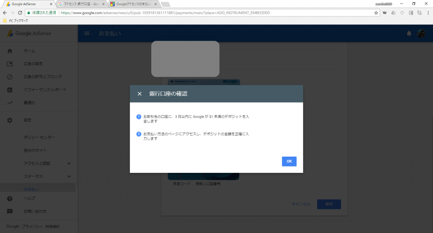Open 広告の許可とブロック section
This screenshot has width=433, height=233.
(x=42, y=77)
